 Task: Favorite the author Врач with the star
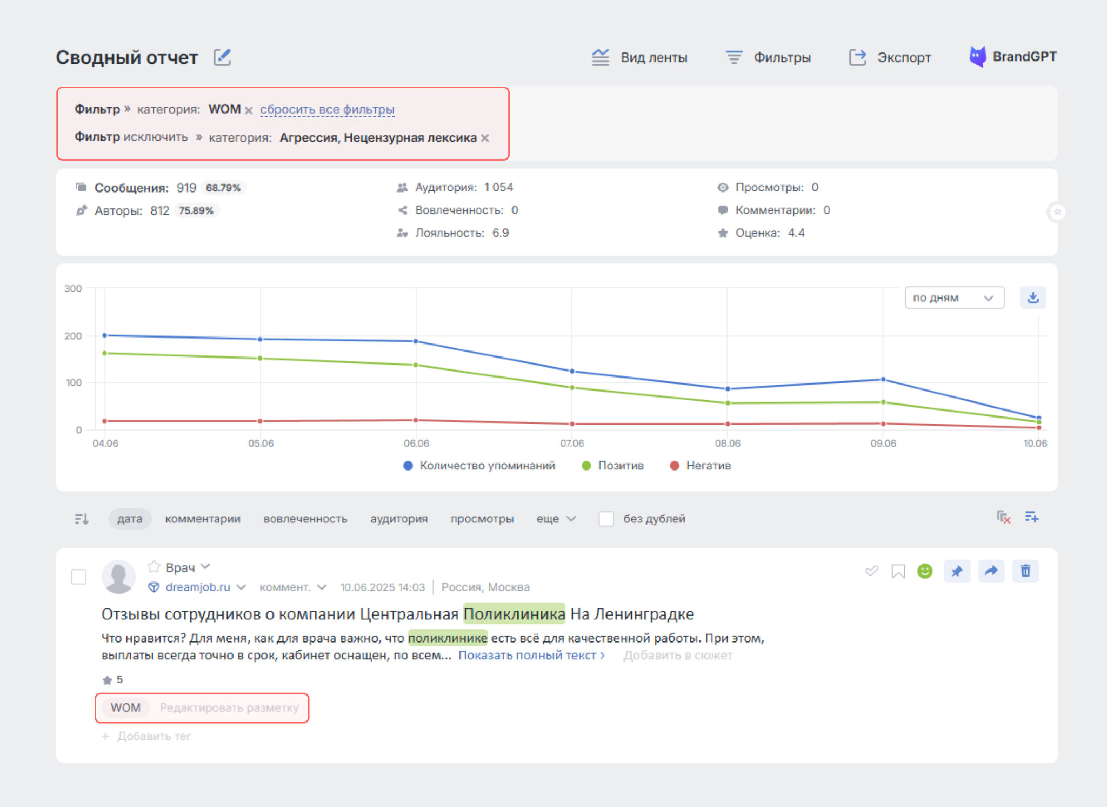pos(154,567)
